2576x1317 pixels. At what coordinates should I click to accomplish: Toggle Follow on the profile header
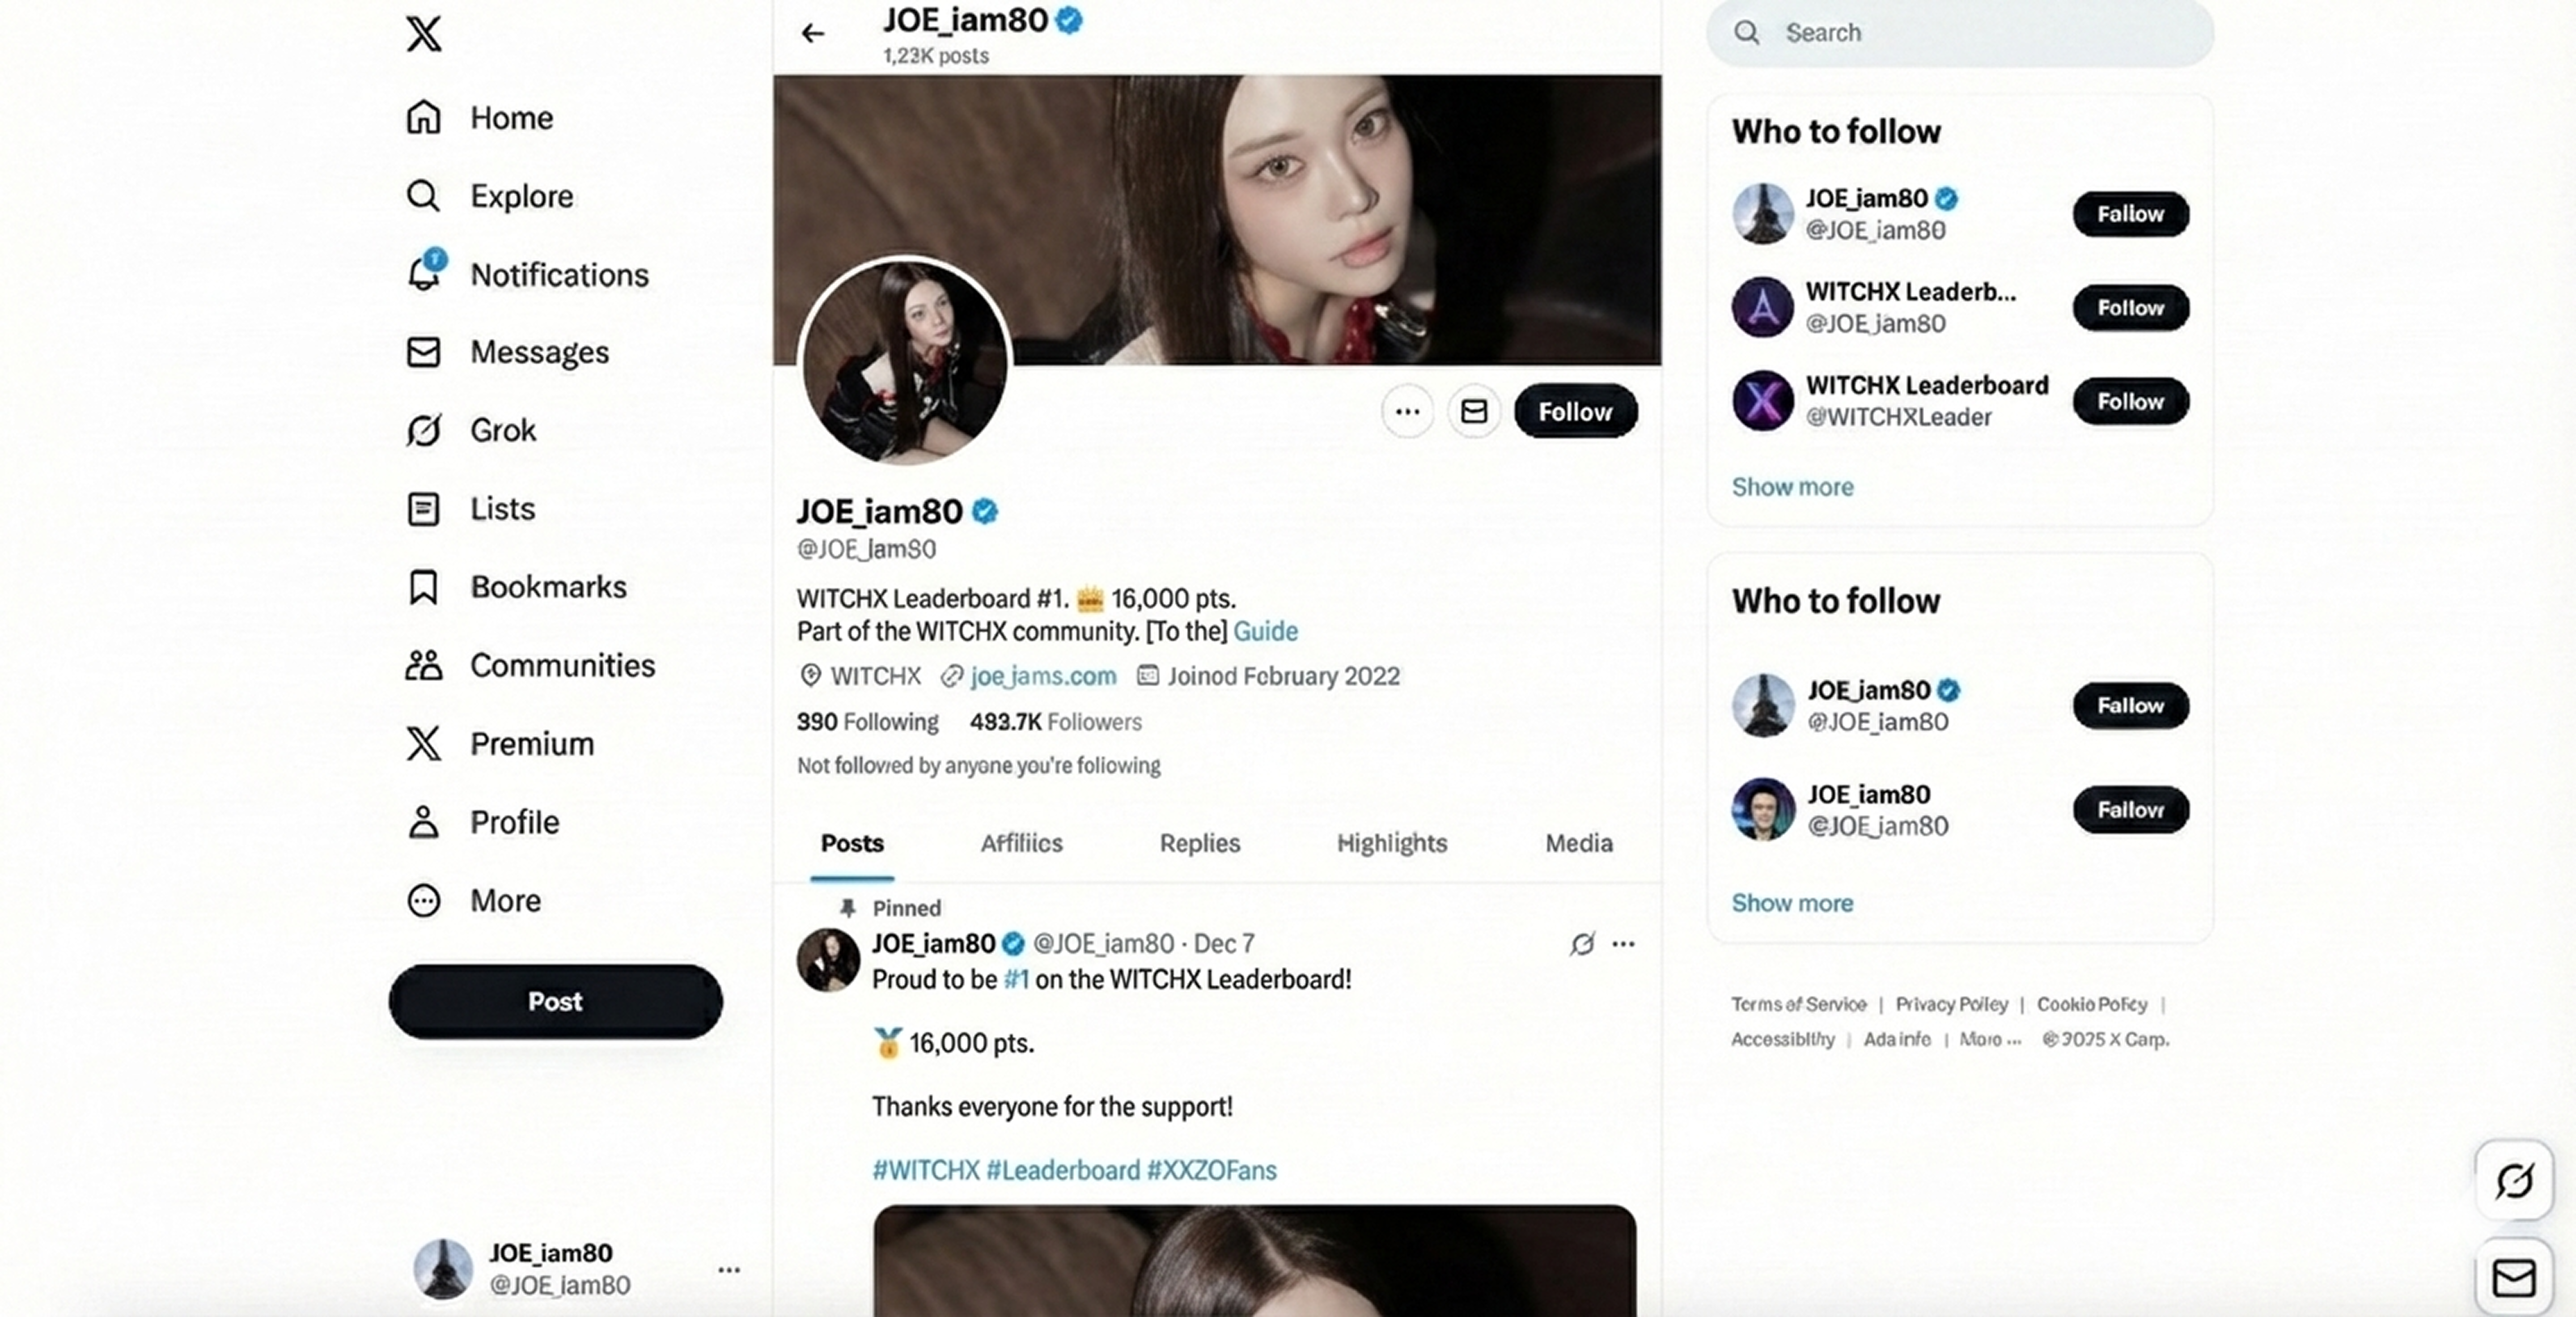(1575, 411)
